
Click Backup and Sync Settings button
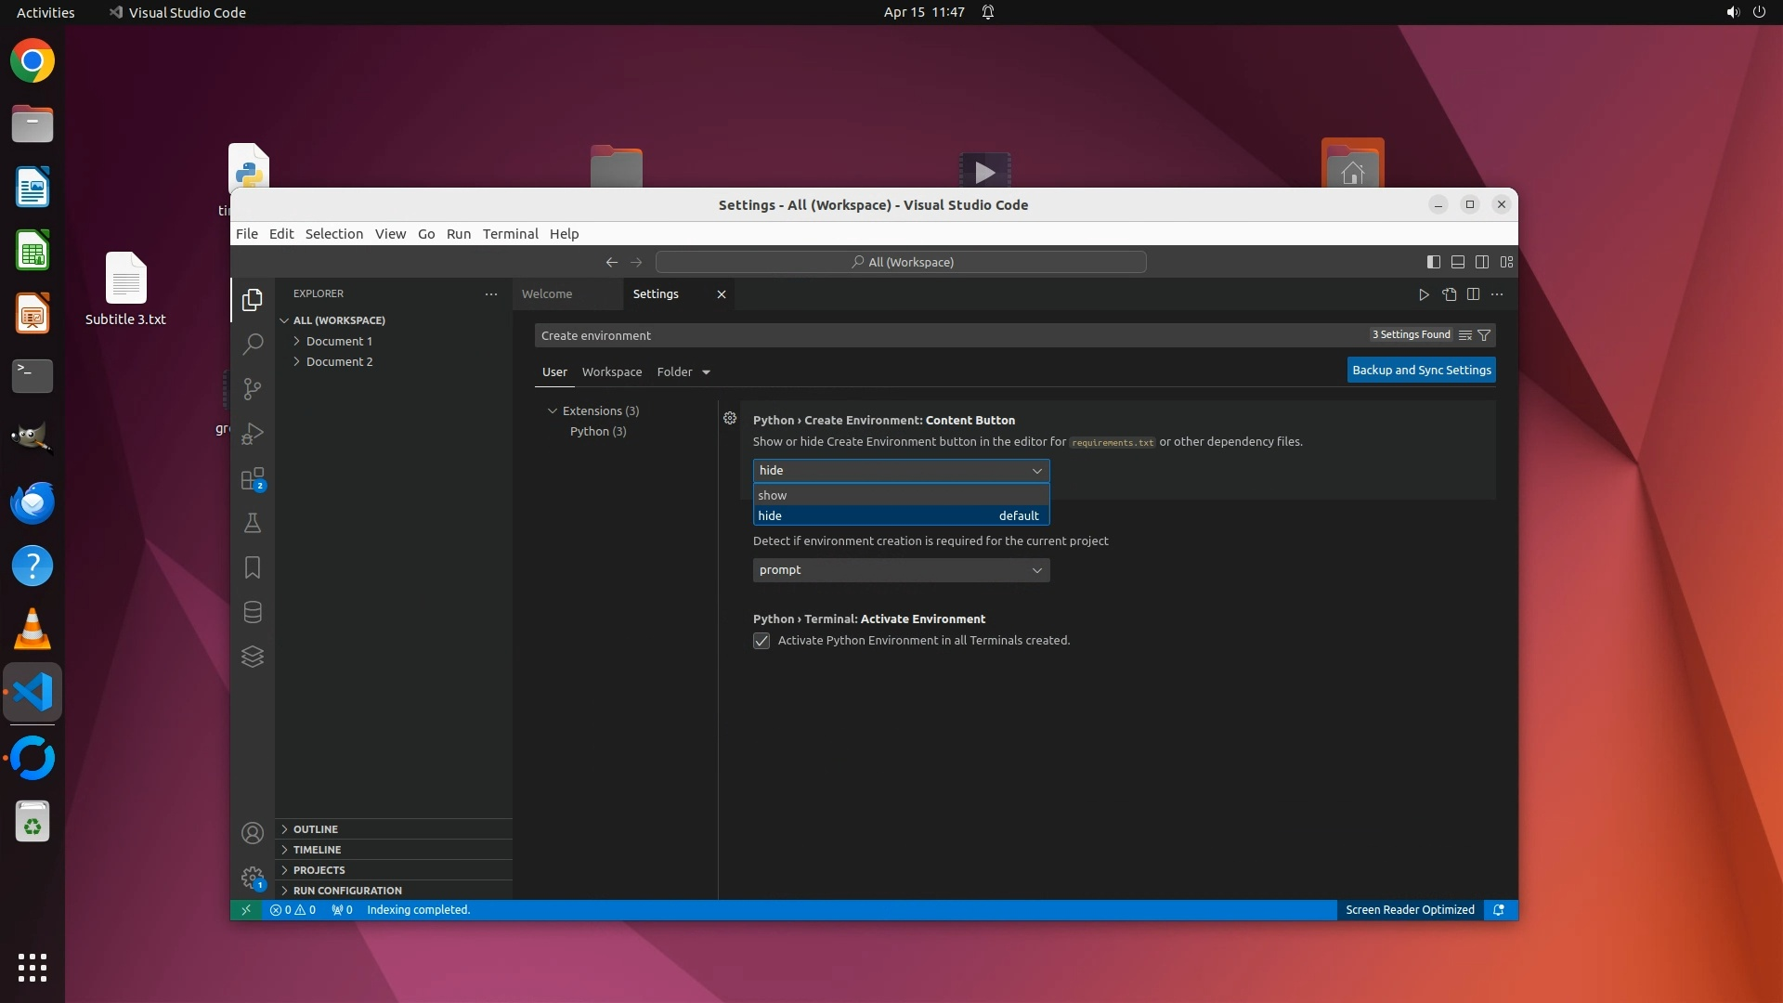(1421, 370)
